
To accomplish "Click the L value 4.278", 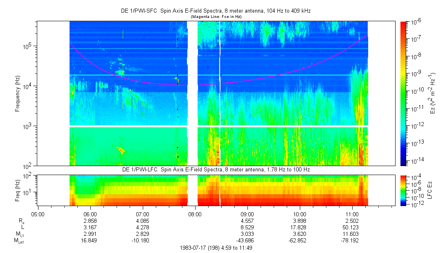I will click(x=142, y=227).
